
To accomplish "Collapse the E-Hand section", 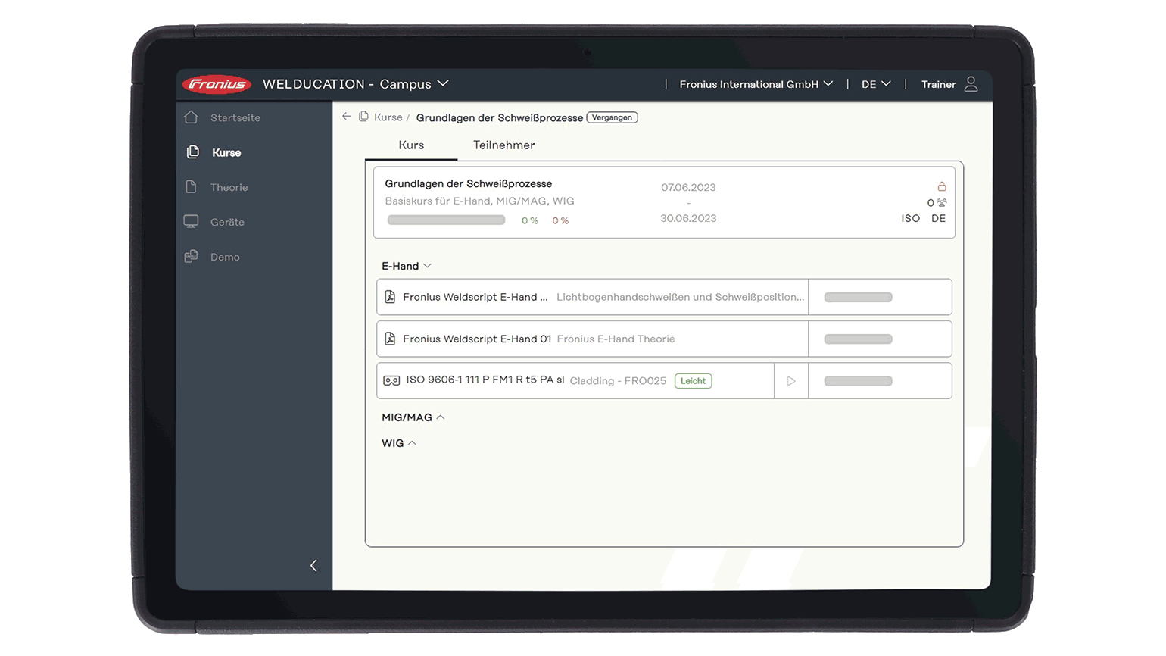I will coord(407,266).
